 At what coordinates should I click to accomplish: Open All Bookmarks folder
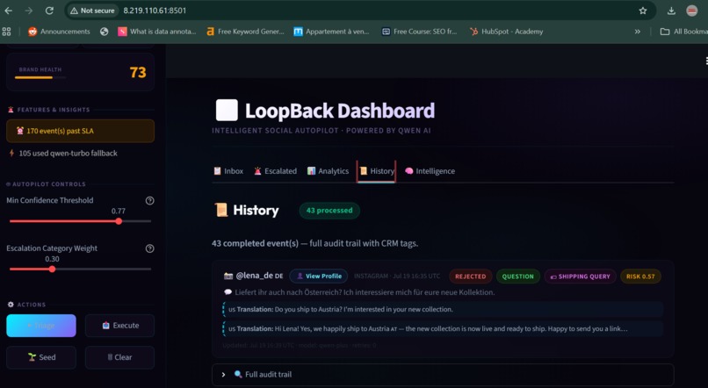tap(684, 32)
